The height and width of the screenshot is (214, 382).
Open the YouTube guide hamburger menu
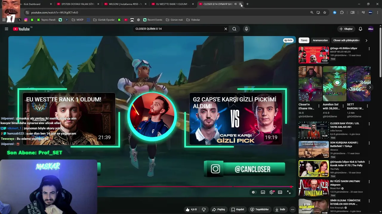[x=6, y=29]
